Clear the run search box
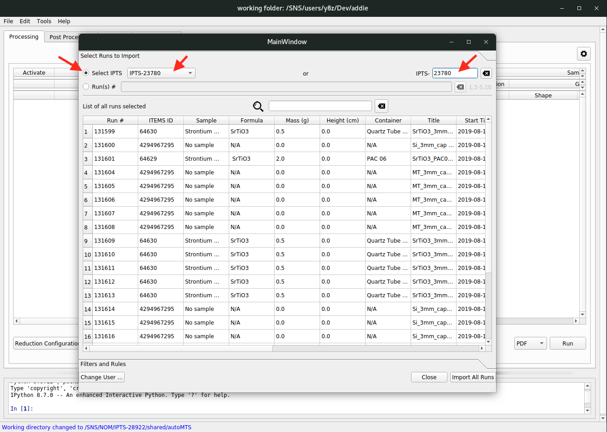607x432 pixels. (x=381, y=106)
